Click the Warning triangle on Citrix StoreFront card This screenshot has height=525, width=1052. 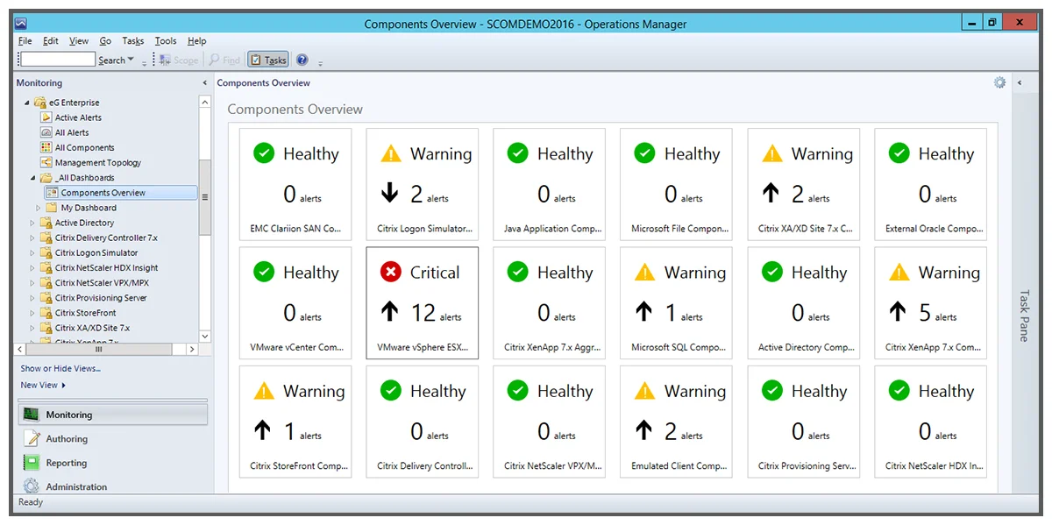coord(264,390)
